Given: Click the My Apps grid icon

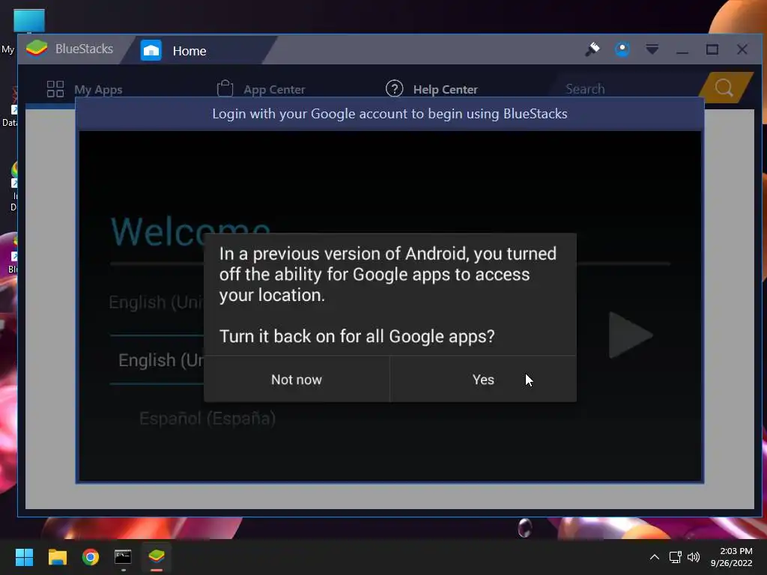Looking at the screenshot, I should tap(55, 89).
